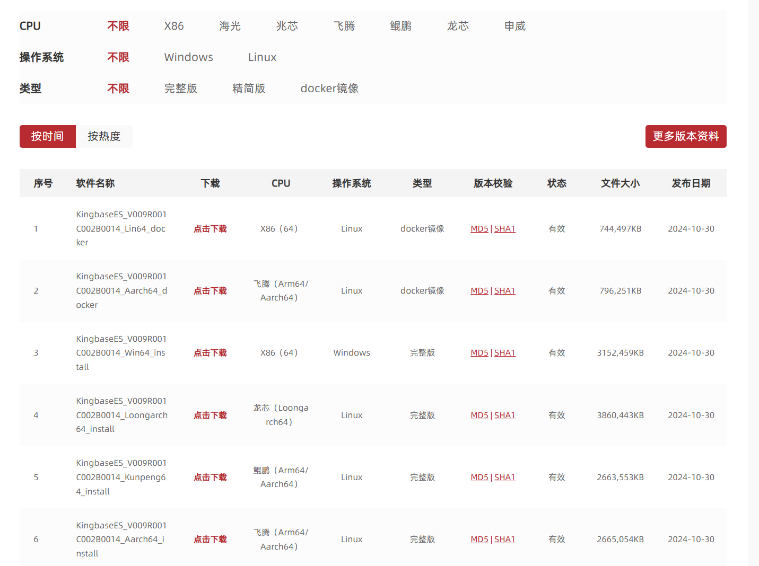Filter operating system by Linux
Viewport: 759px width, 566px height.
pos(263,57)
